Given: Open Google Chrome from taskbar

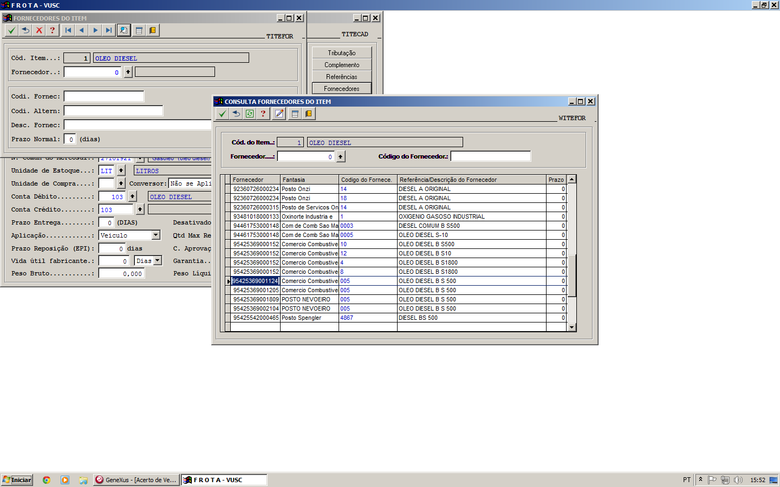Looking at the screenshot, I should [47, 480].
